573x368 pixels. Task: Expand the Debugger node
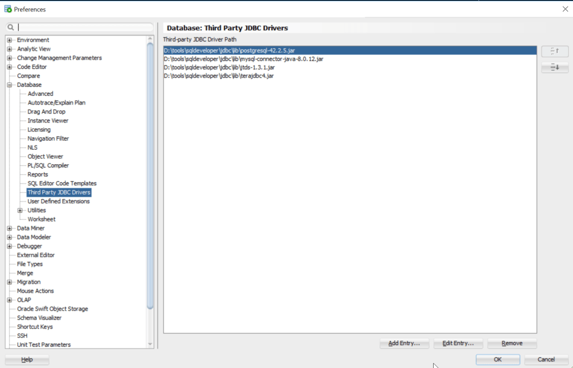(8, 246)
